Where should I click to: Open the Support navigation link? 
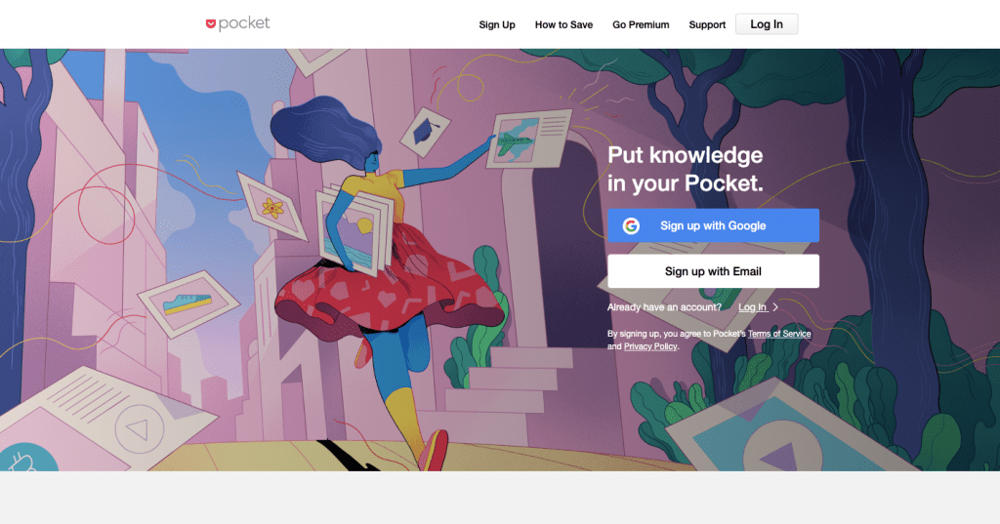point(707,24)
